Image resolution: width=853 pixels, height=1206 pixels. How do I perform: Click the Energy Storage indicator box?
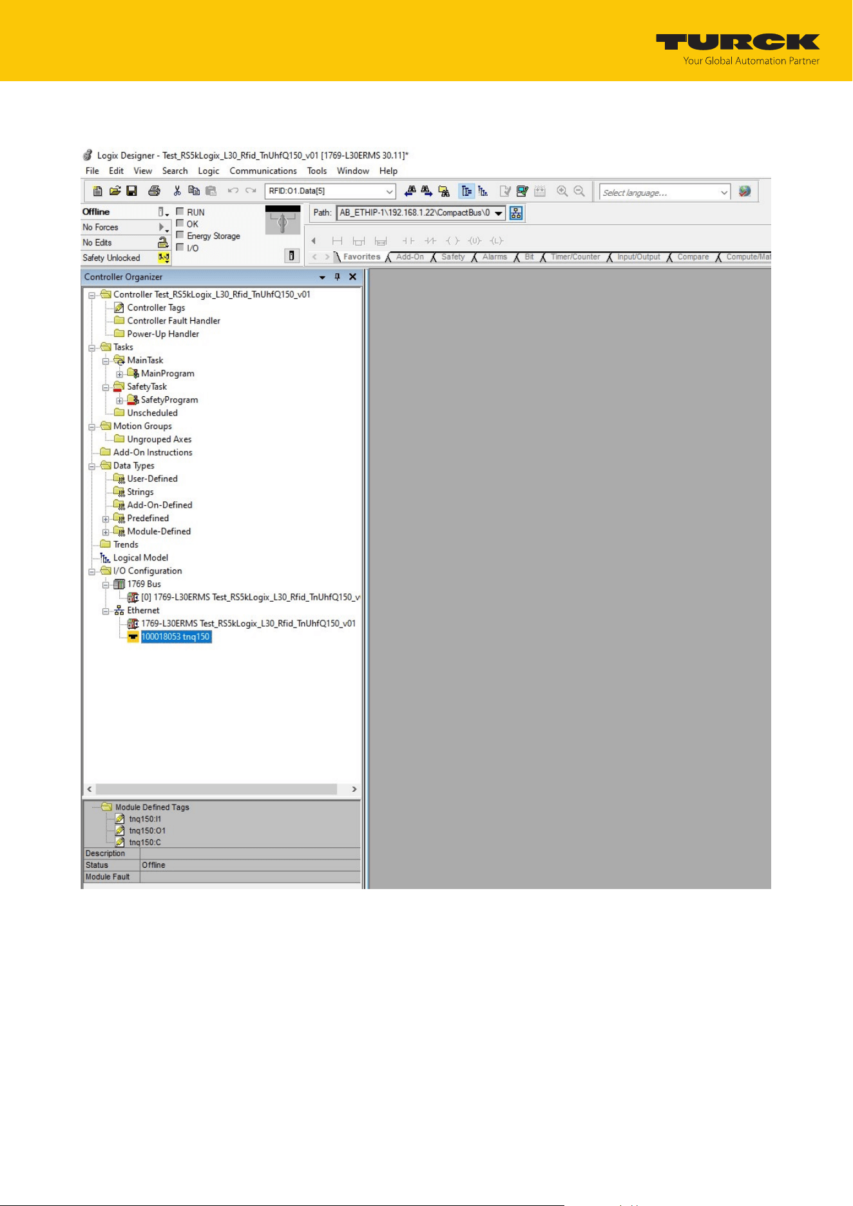click(180, 235)
